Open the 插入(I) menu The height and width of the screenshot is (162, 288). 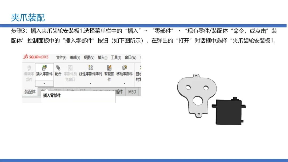(x=102, y=58)
